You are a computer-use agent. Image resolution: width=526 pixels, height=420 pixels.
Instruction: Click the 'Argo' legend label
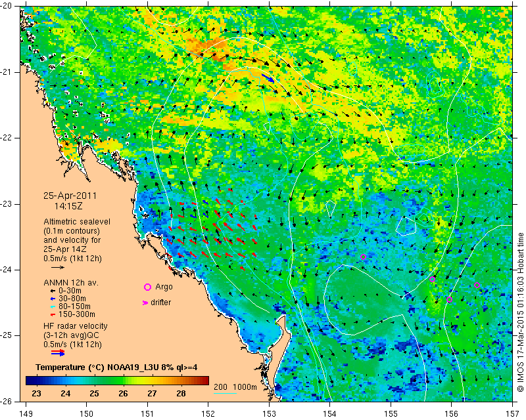pos(164,287)
